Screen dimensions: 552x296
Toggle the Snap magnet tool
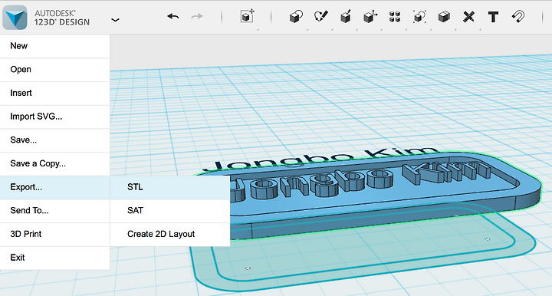pyautogui.click(x=517, y=17)
